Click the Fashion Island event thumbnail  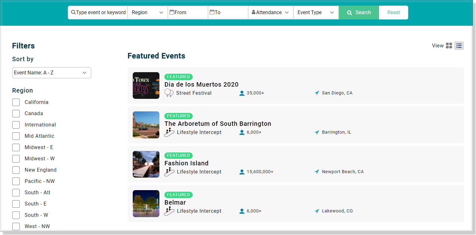[x=146, y=164]
